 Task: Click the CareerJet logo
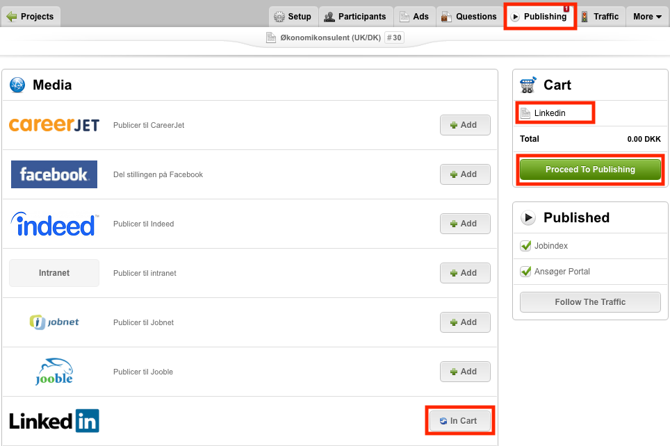coord(54,125)
